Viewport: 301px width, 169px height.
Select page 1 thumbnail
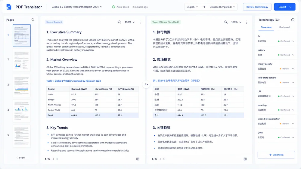pyautogui.click(x=22, y=35)
